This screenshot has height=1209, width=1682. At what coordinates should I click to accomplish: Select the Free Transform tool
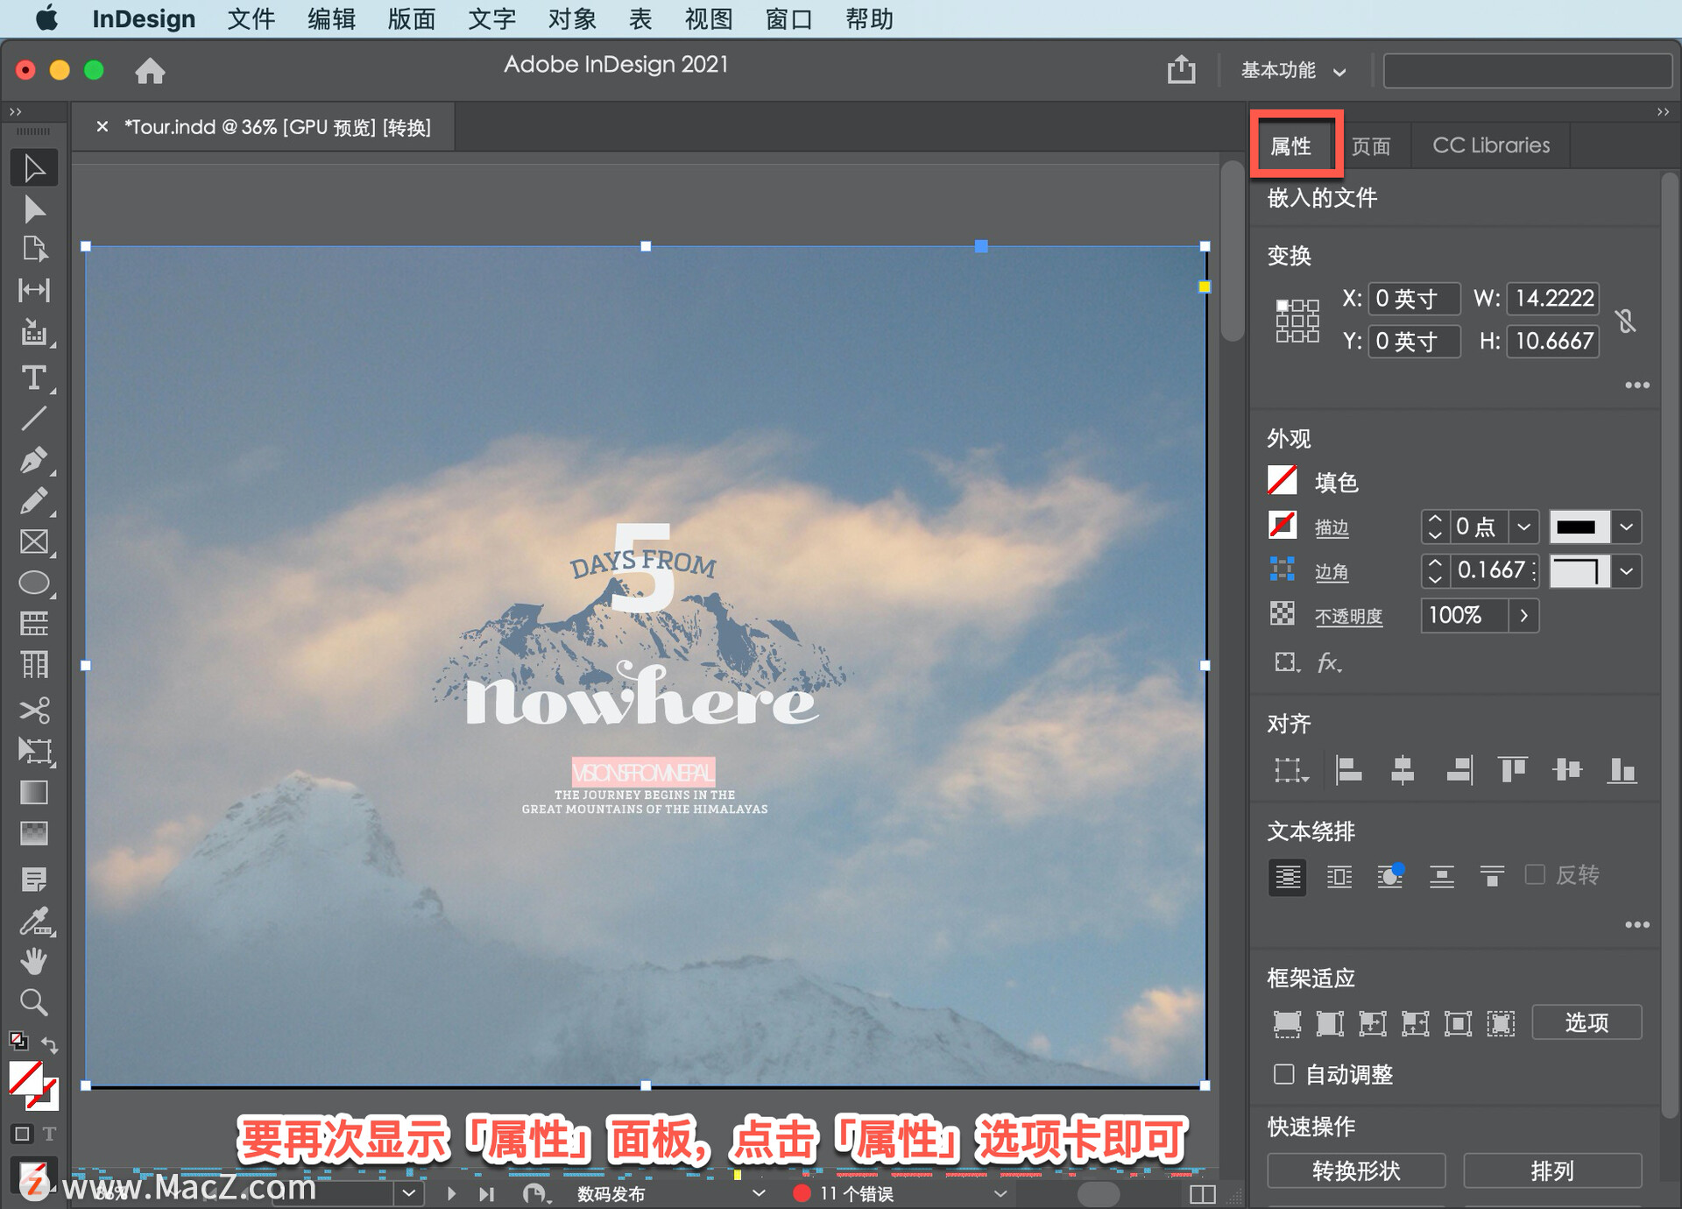tap(34, 751)
